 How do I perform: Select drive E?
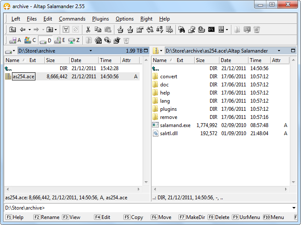59,40
